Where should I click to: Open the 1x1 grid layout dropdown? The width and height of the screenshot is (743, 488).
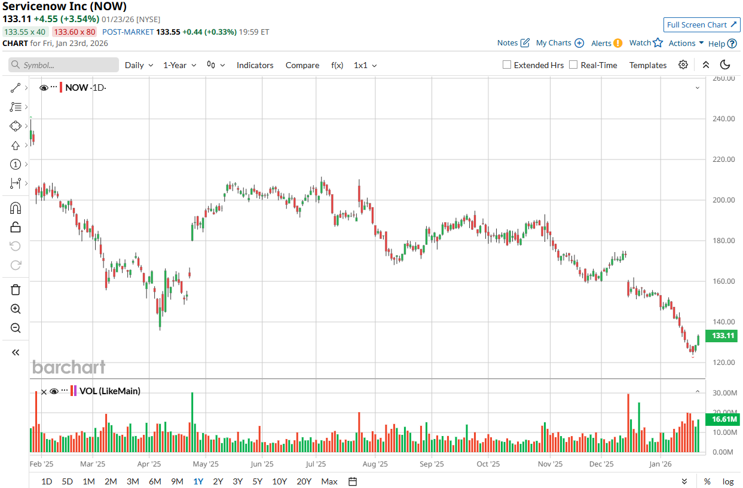click(365, 65)
